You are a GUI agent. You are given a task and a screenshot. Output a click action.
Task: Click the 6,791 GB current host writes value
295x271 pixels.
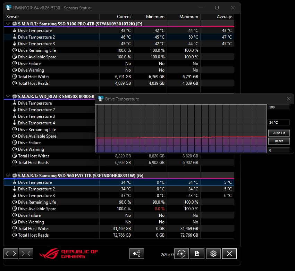pos(123,77)
